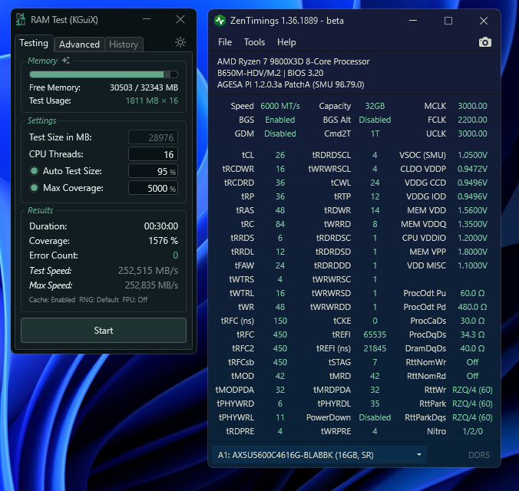Click the BGS value Enabled
Image resolution: width=519 pixels, height=491 pixels.
click(x=280, y=120)
